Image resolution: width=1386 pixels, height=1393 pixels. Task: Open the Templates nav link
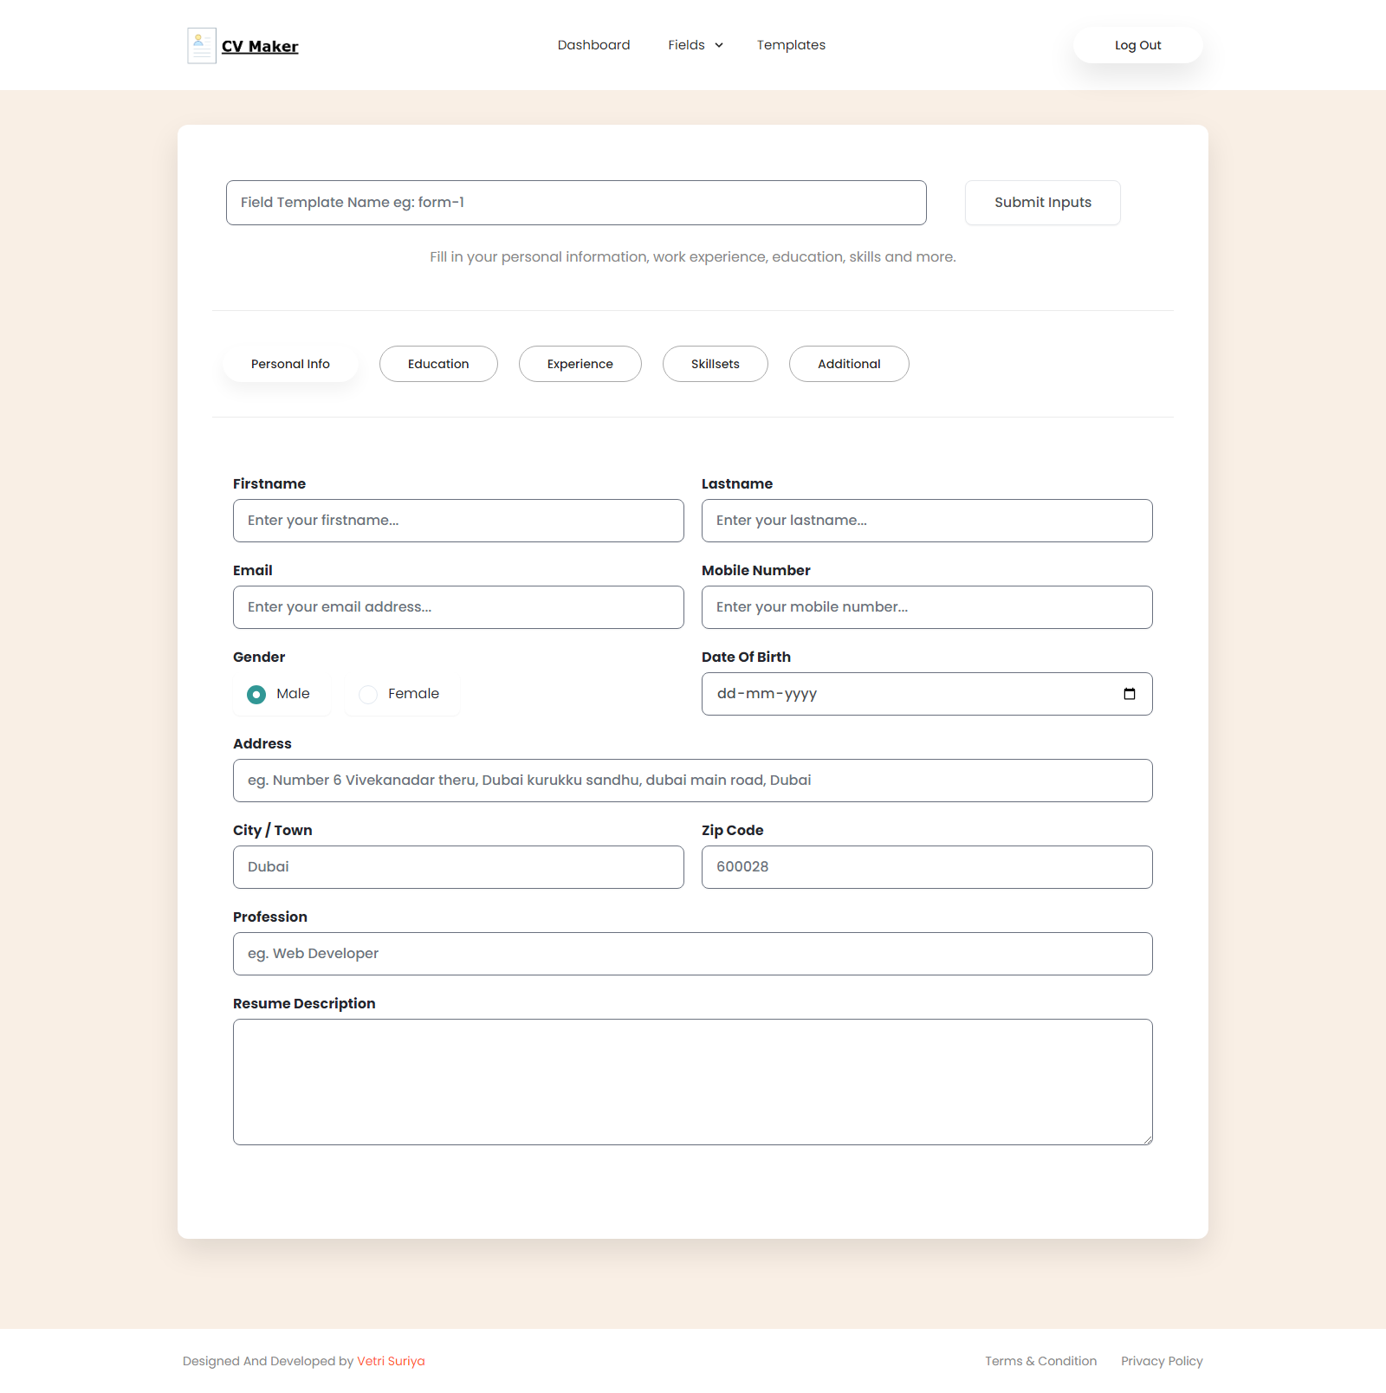coord(791,45)
